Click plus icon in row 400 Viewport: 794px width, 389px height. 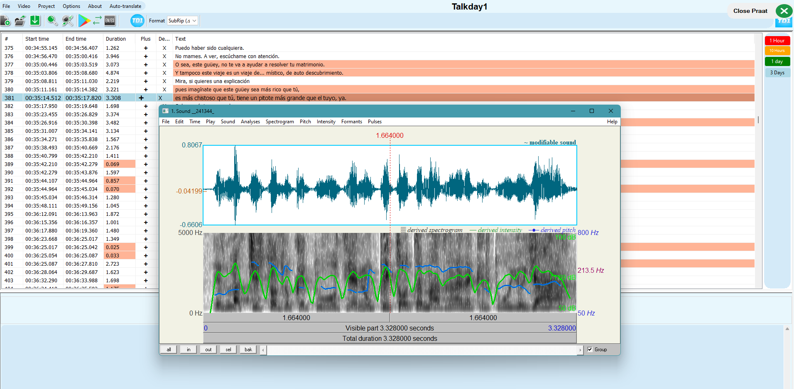(x=146, y=256)
